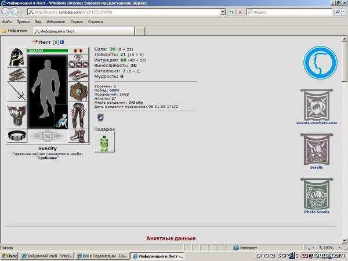This screenshot has width=348, height=261.
Task: Click the earrings equipment slot icon
Action: (78, 51)
